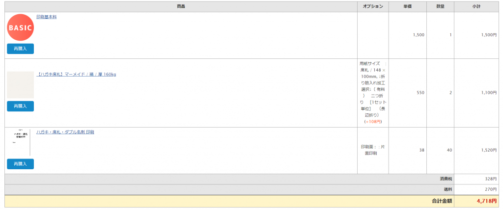Viewport: 503px width, 209px height.
Task: Click the 小計 column header
Action: pyautogui.click(x=476, y=7)
